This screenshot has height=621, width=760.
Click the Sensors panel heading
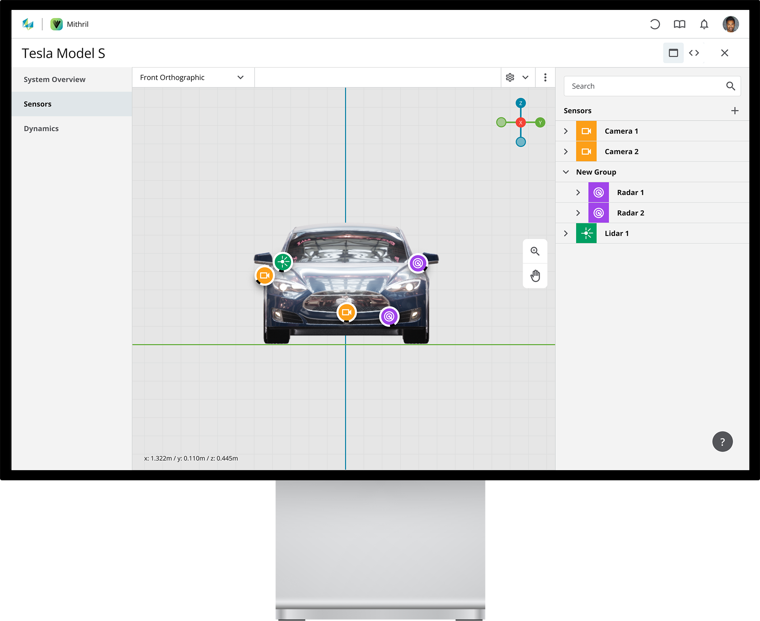[x=577, y=111]
